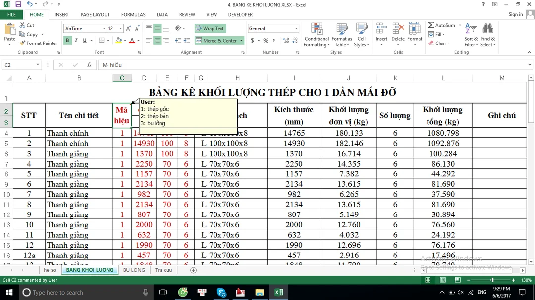This screenshot has height=300, width=535.
Task: Click the red font color swatch
Action: 132,40
